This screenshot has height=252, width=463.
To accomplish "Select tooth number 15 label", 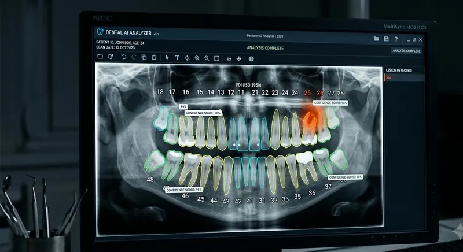I will tap(200, 92).
